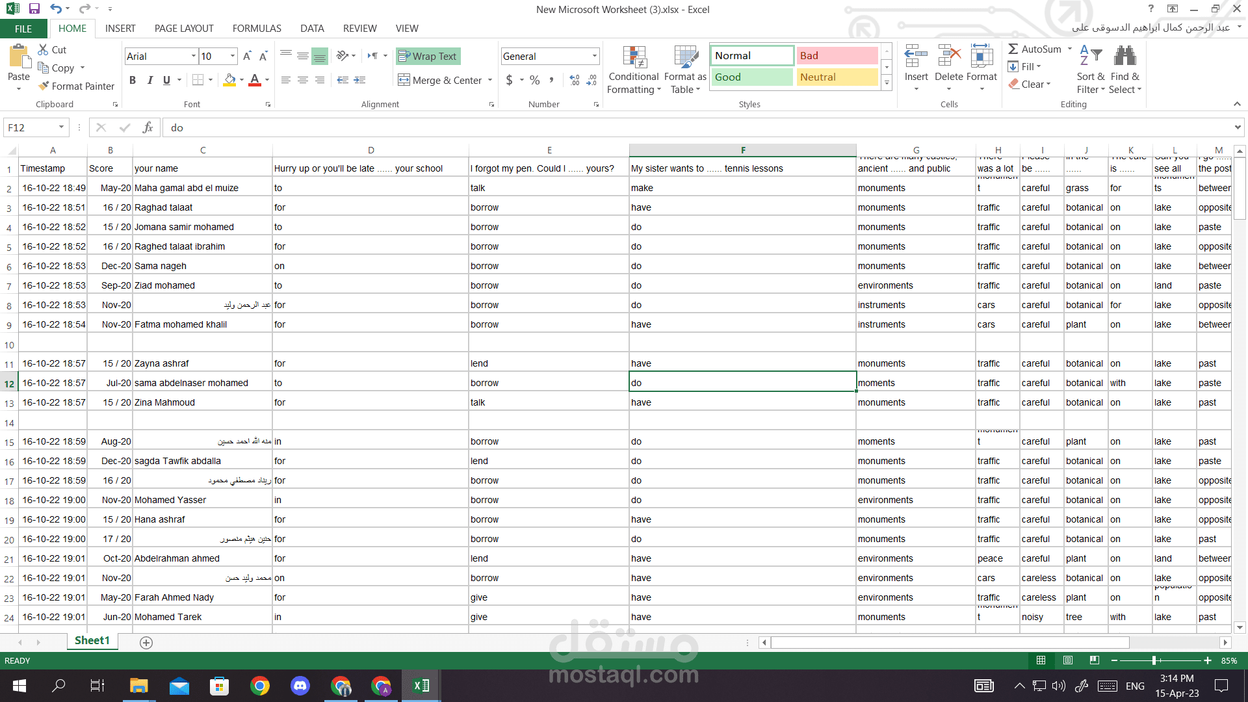Toggle the Wrap Text button
This screenshot has height=702, width=1248.
pyautogui.click(x=428, y=57)
